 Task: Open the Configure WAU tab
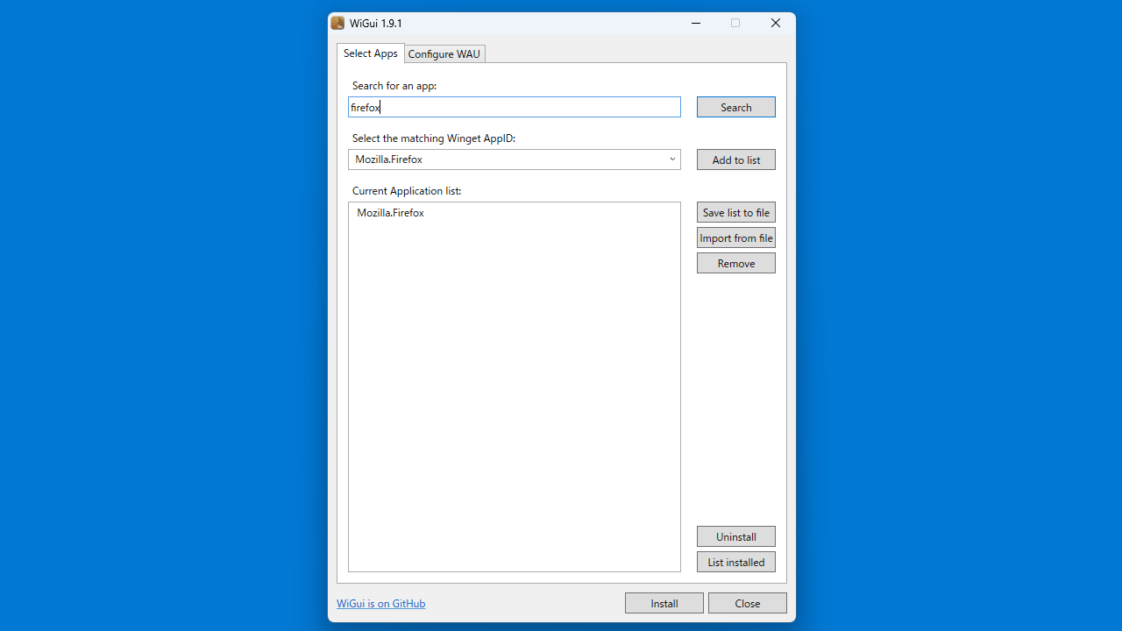coord(444,54)
